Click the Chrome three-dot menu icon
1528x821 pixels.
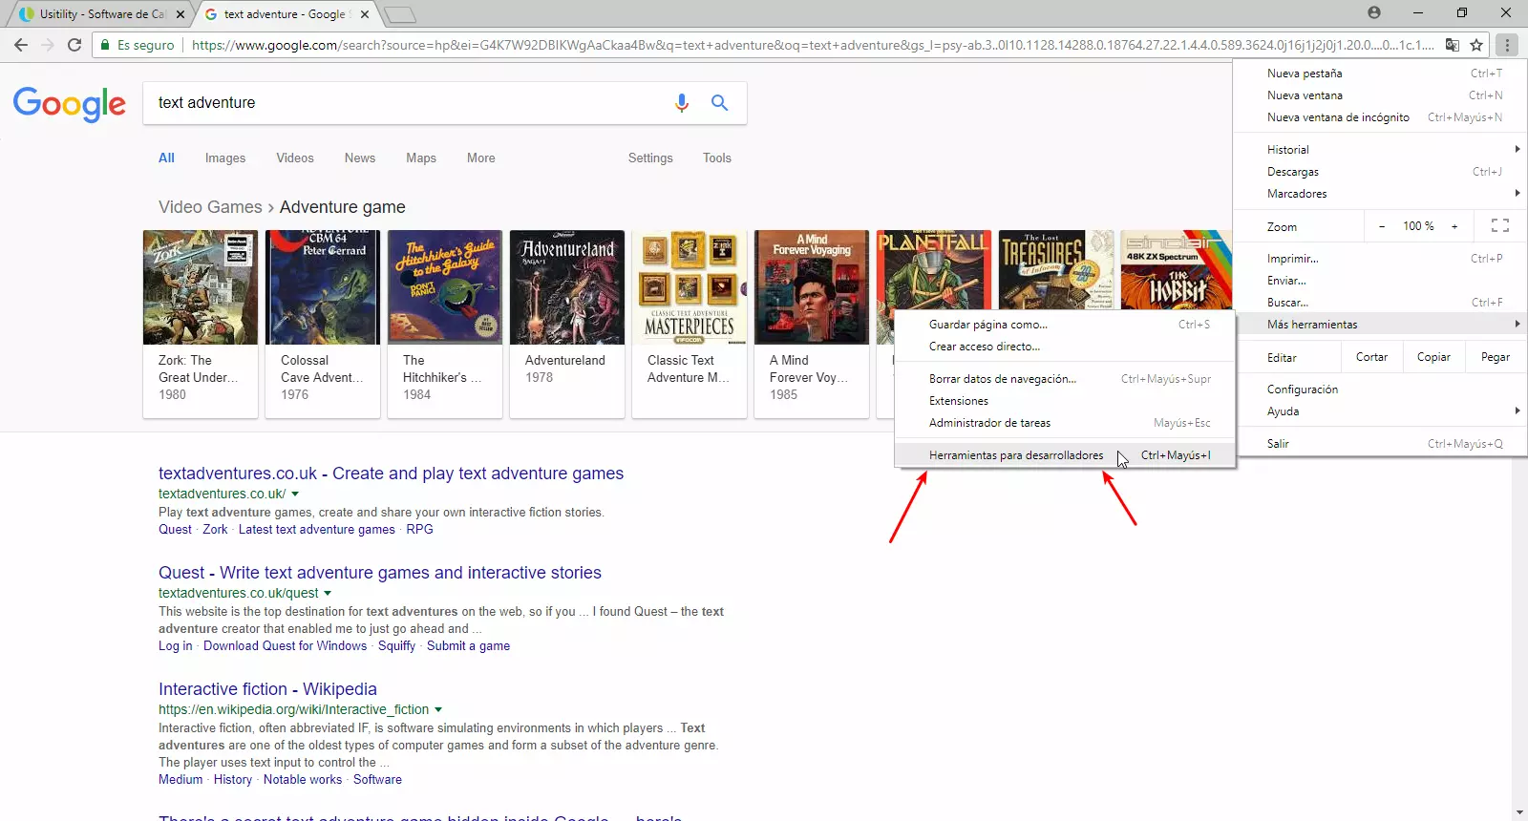tap(1507, 45)
